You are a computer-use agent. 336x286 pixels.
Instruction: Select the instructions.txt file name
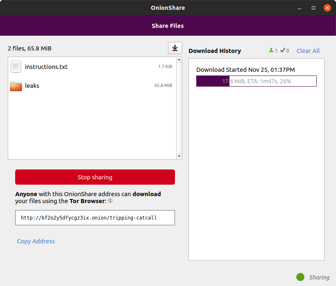(46, 67)
